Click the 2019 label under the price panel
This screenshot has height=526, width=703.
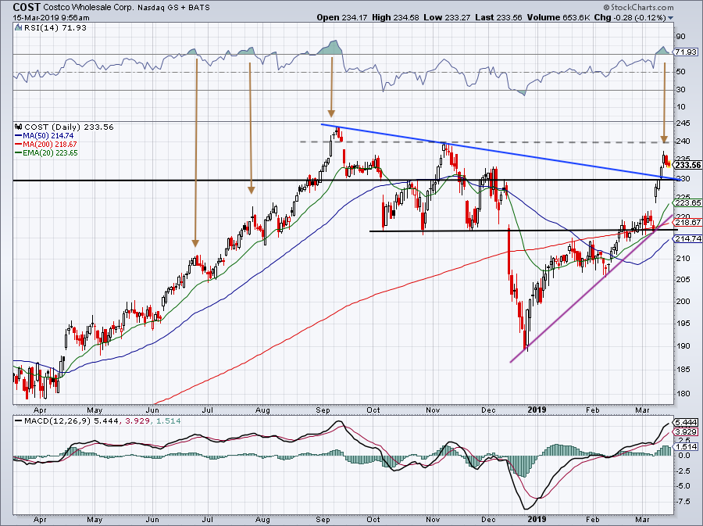pyautogui.click(x=537, y=410)
